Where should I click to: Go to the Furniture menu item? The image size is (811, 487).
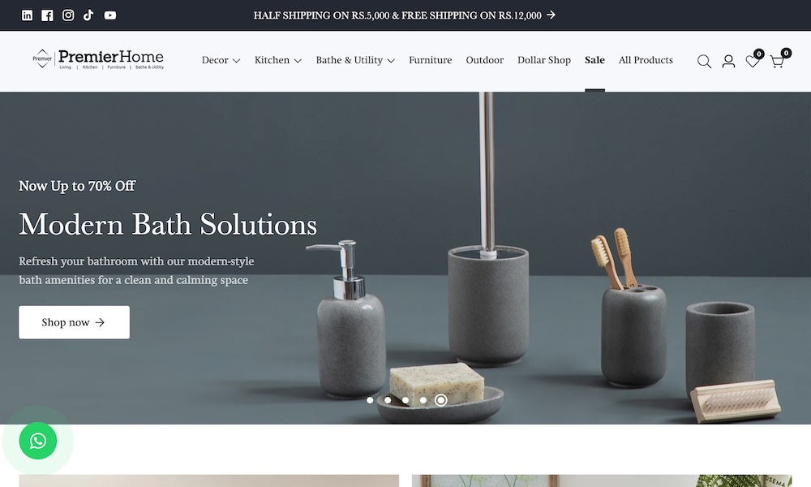coord(431,60)
